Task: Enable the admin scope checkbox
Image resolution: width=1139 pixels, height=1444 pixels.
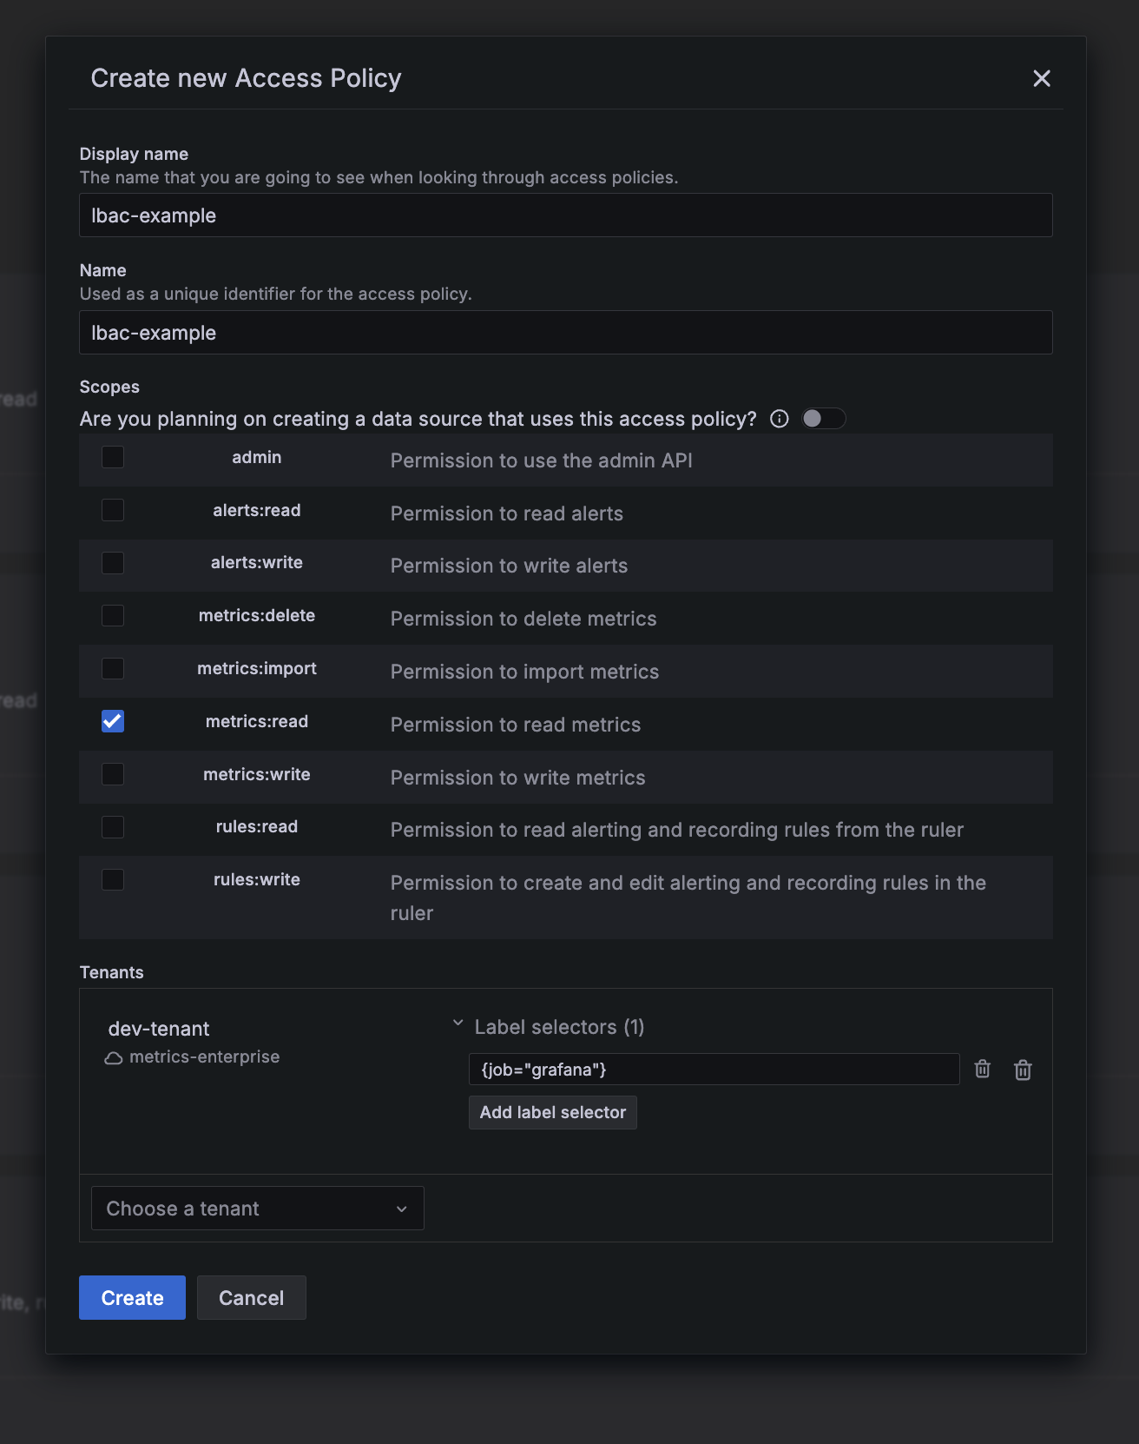Action: (113, 457)
